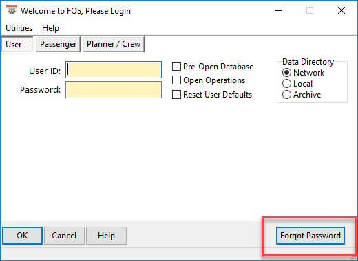
Task: Choose the Local data directory option
Action: click(x=286, y=84)
